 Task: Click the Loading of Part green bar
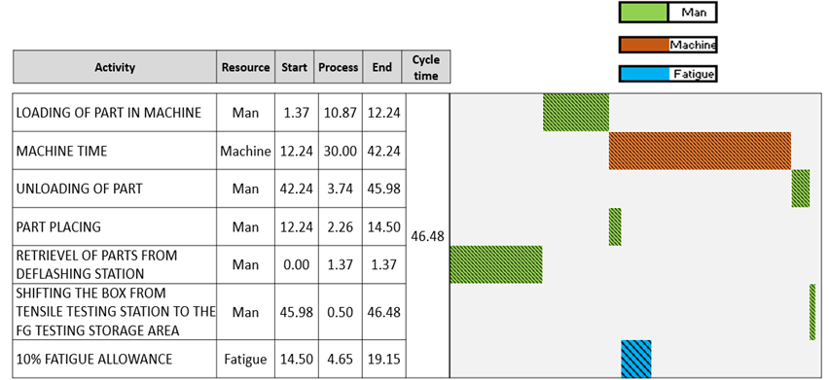(x=576, y=113)
